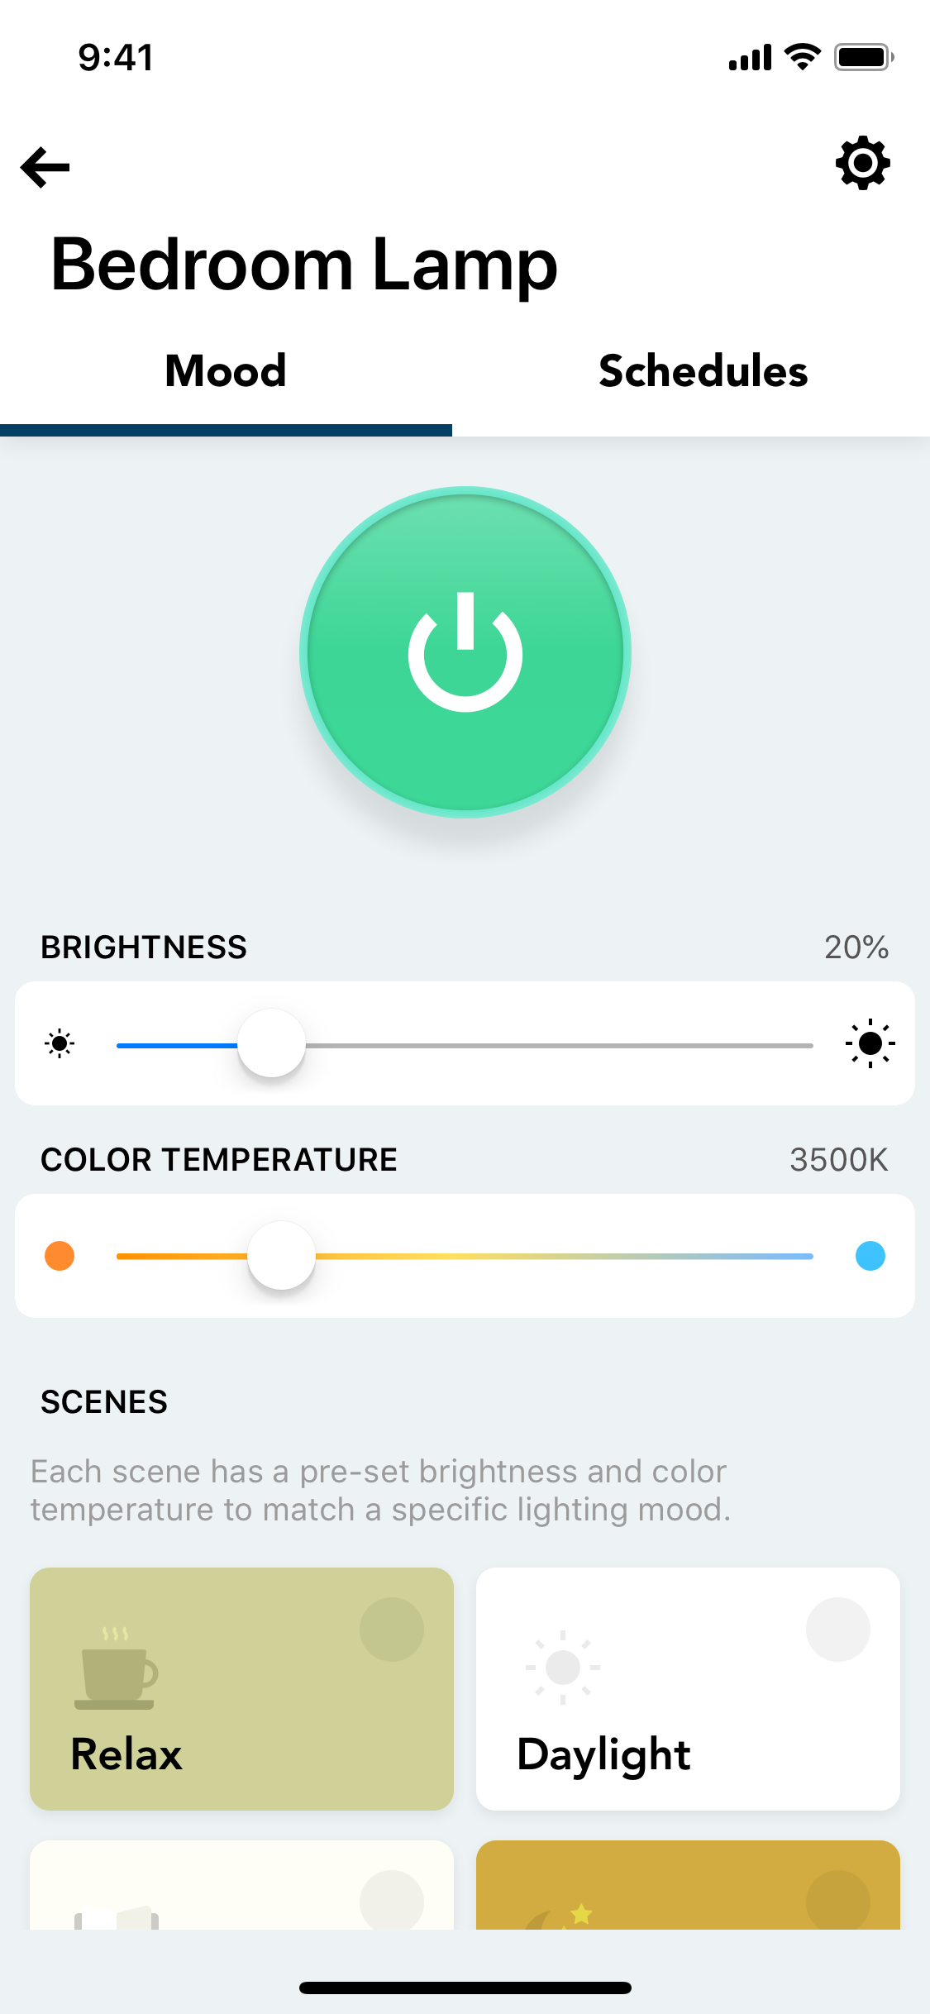Switch to the Mood tab
The width and height of the screenshot is (930, 2014).
click(224, 371)
